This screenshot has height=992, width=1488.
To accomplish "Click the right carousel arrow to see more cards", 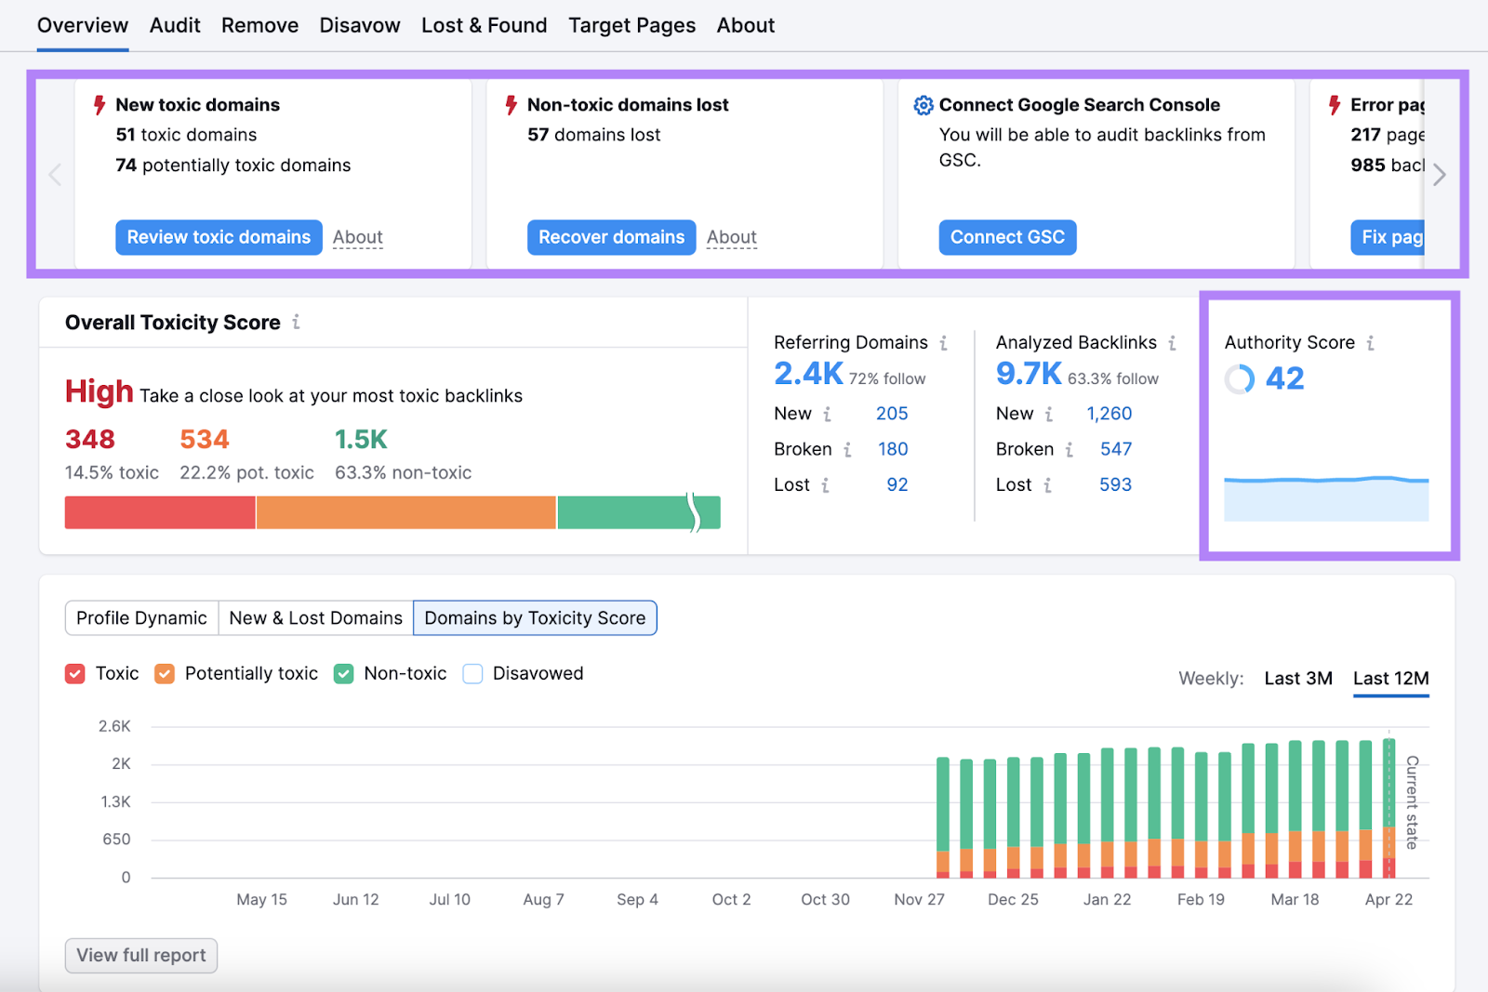I will tap(1438, 174).
